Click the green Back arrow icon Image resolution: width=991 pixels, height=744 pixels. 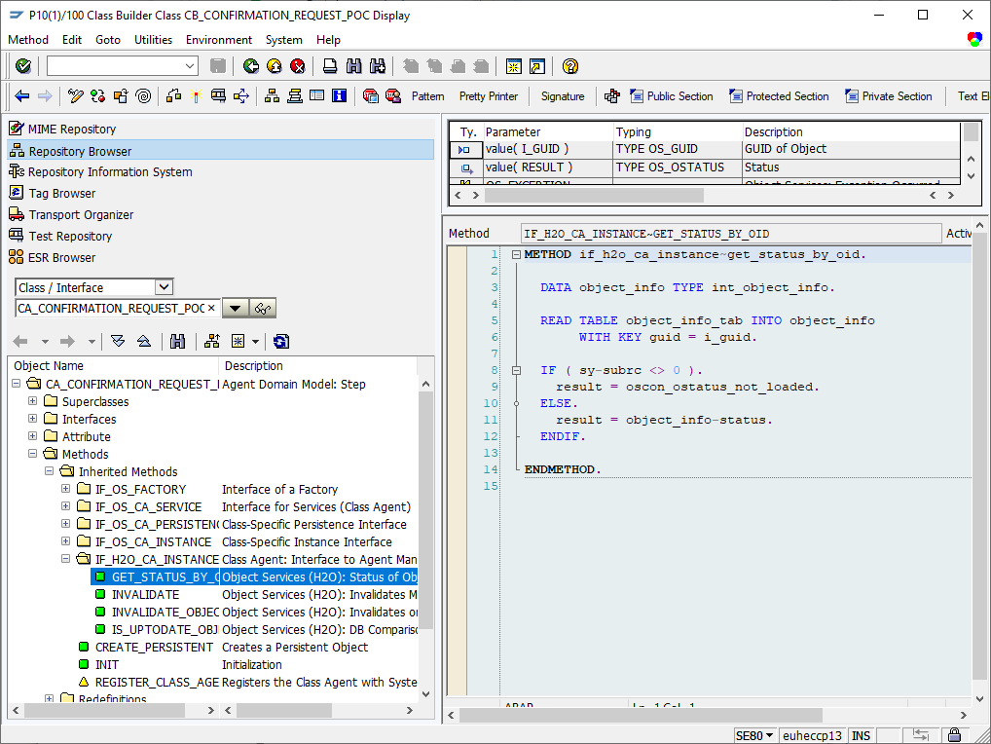point(251,66)
